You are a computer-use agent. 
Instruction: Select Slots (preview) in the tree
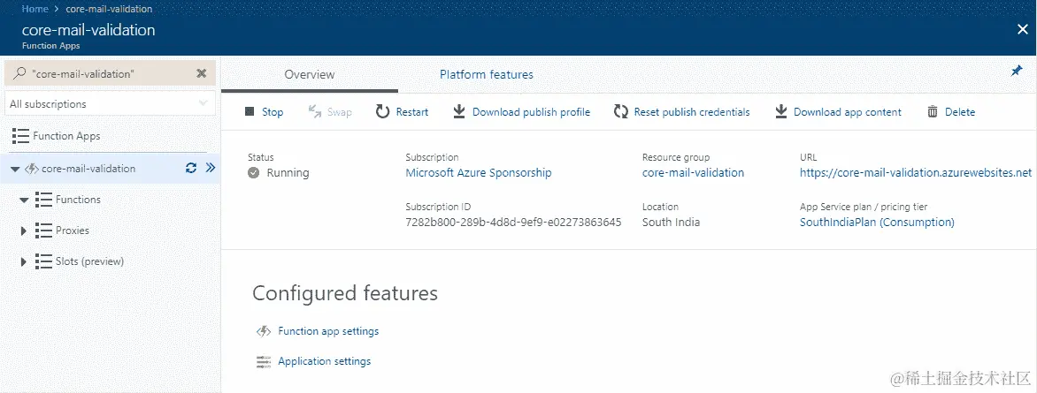click(89, 261)
